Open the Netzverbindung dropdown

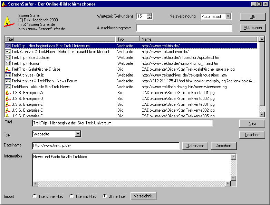pos(228,16)
